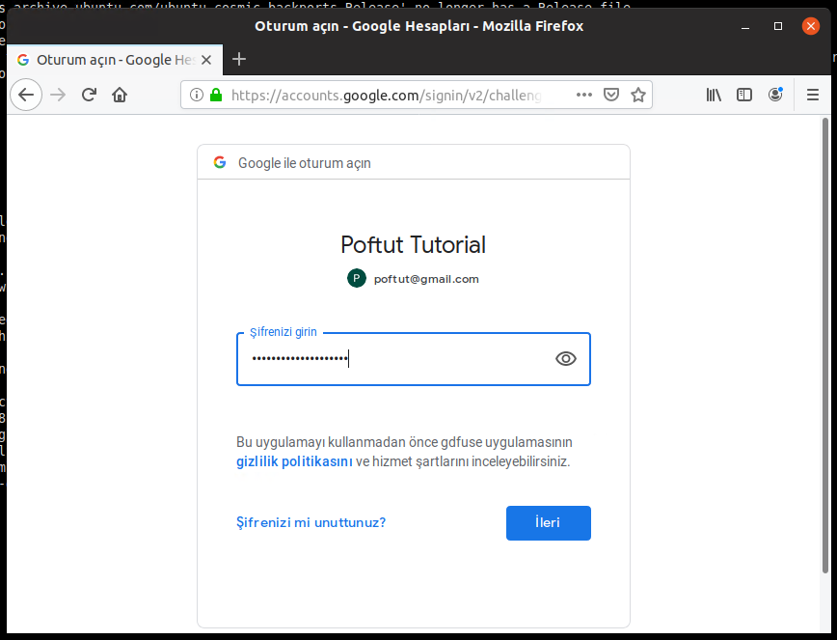Open the Firefox account menu
The width and height of the screenshot is (837, 640).
[x=775, y=95]
